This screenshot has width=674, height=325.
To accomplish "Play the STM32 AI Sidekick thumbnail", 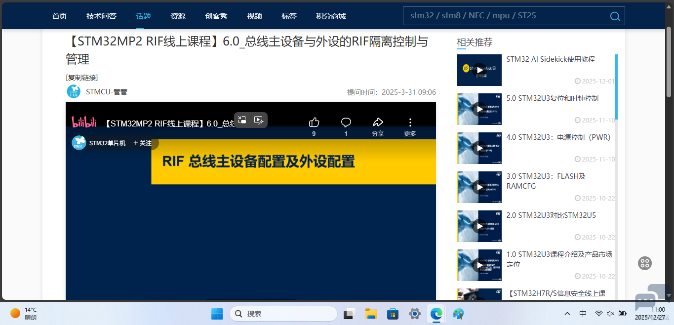I will click(x=479, y=70).
